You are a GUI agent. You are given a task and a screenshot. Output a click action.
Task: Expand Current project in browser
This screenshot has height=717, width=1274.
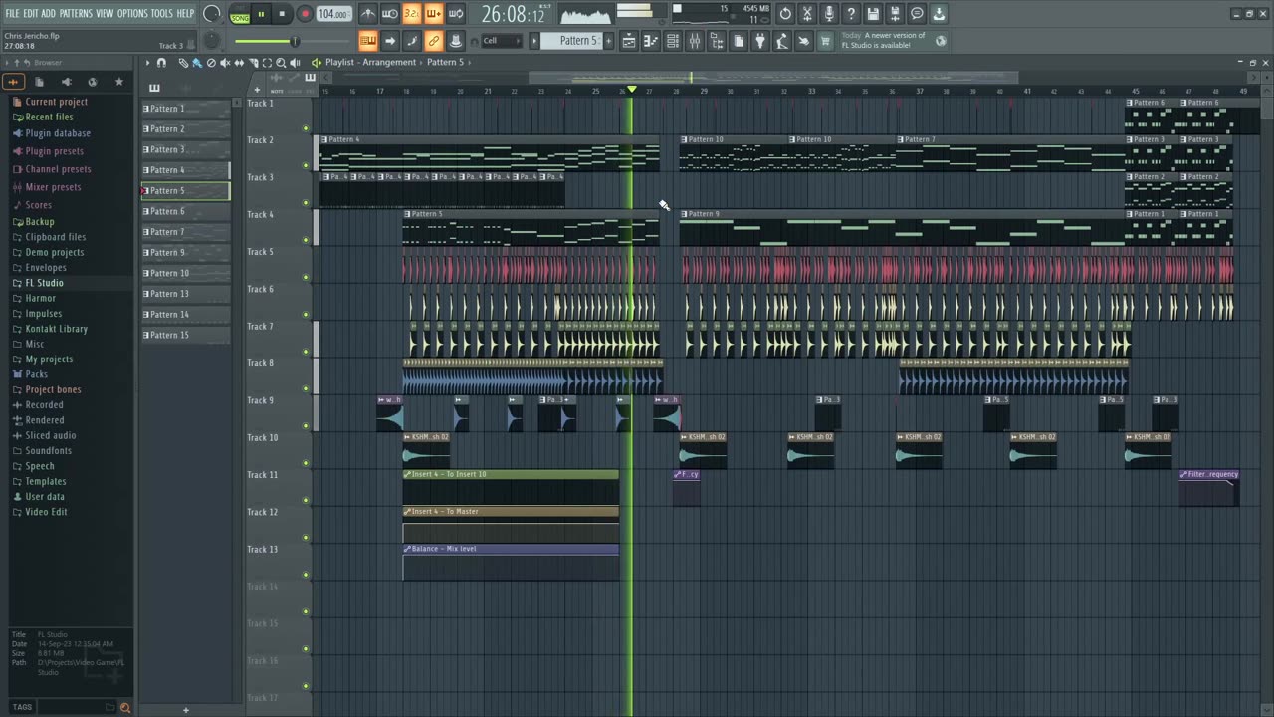click(56, 102)
